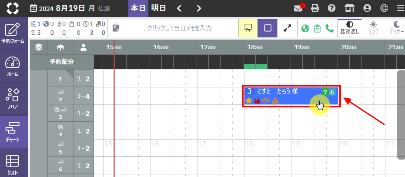
Task: Toggle the green phone reservation filter
Action: point(329,28)
